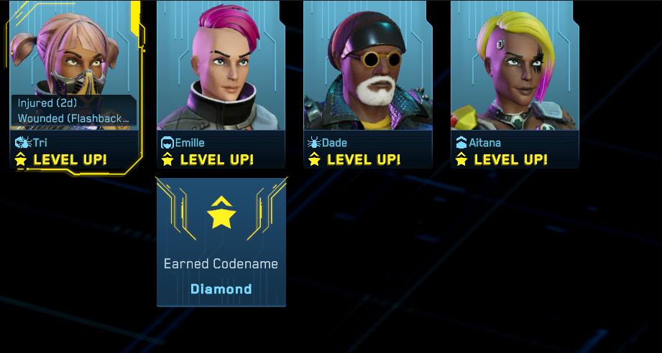The image size is (662, 353).
Task: Click Dade's LEVEL UP! label
Action: 364,160
